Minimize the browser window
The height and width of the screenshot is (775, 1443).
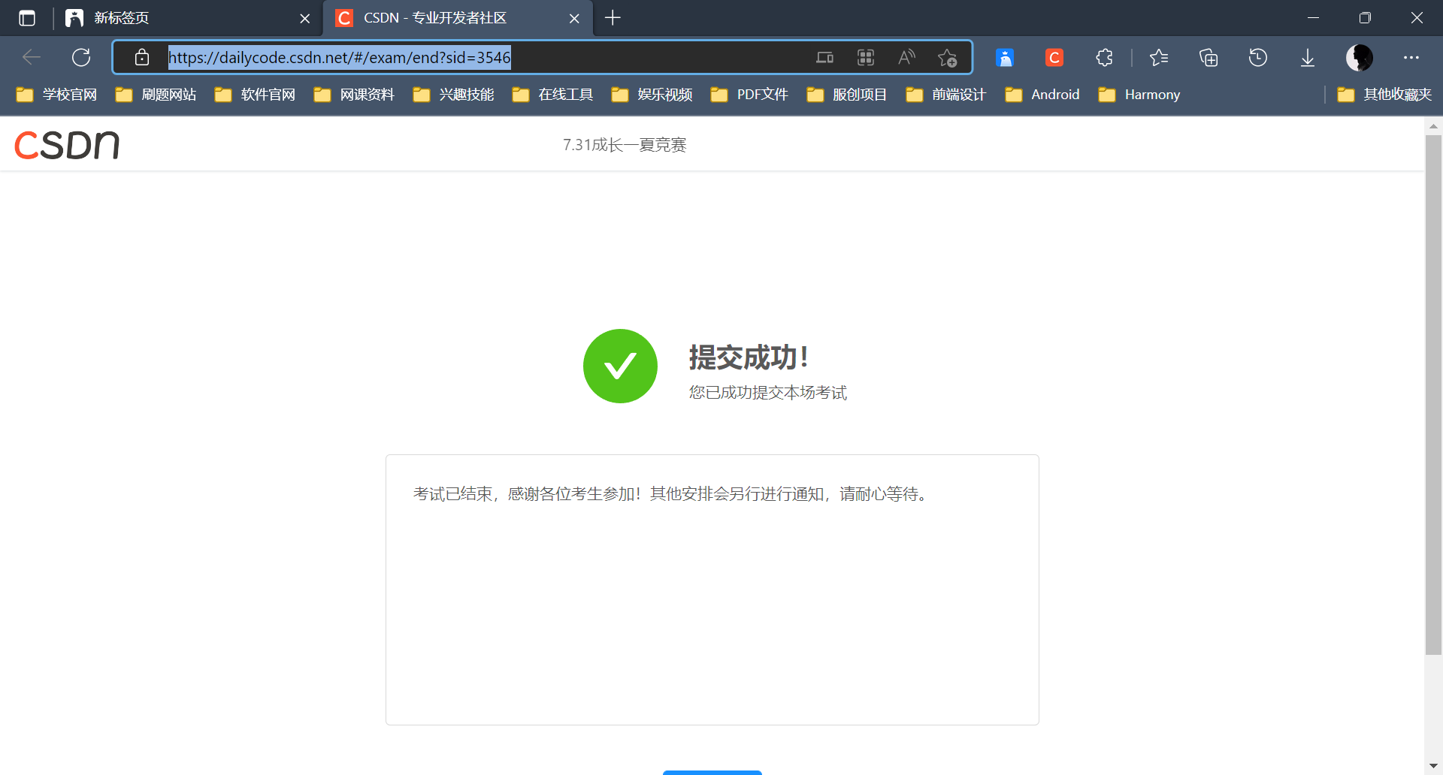coord(1313,18)
